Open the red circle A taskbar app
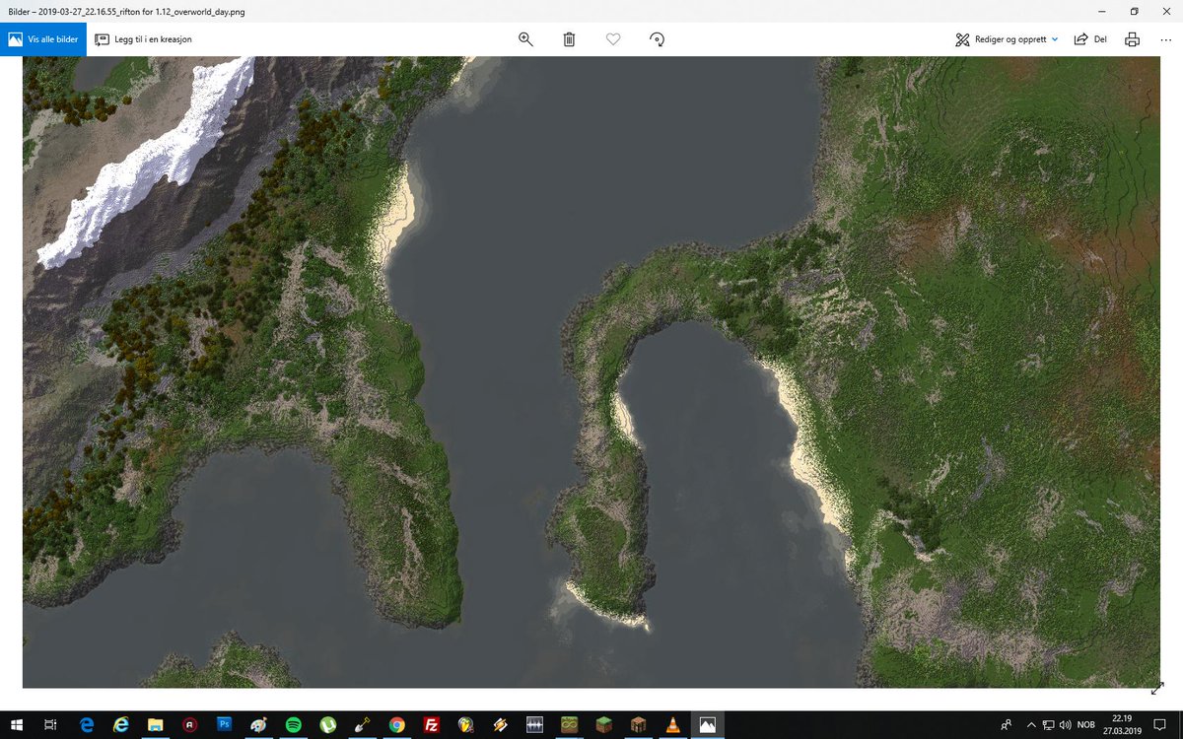Screen dimensions: 1183x739 point(189,725)
